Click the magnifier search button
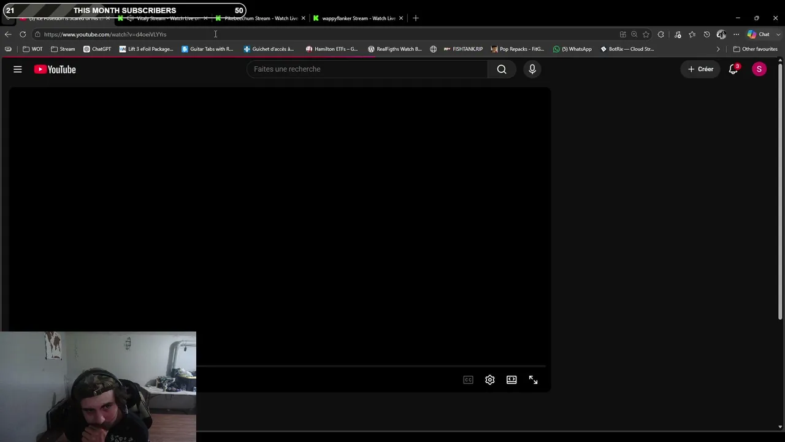The image size is (785, 442). 502,69
